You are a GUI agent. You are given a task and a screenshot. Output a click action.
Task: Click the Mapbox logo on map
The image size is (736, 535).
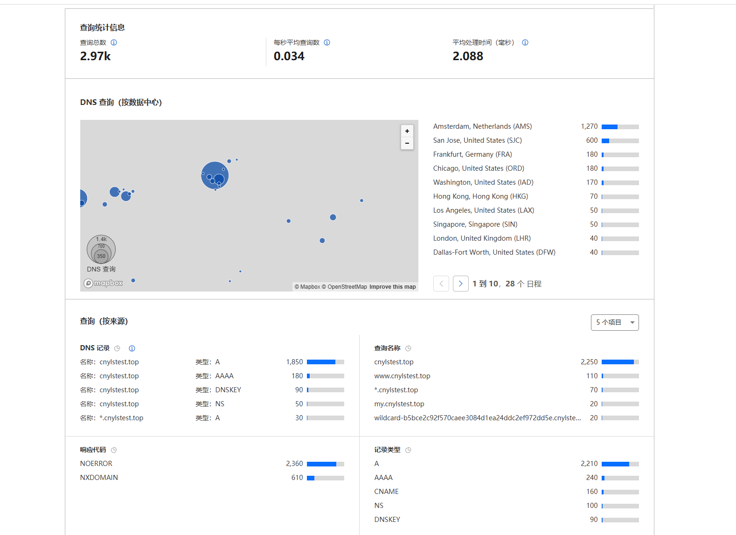pos(104,283)
